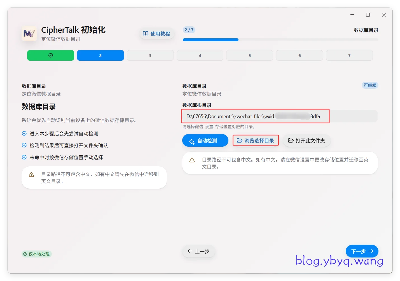Screen dimensions: 400x281
Task: Close the CipherTalk window
Action: tap(384, 15)
